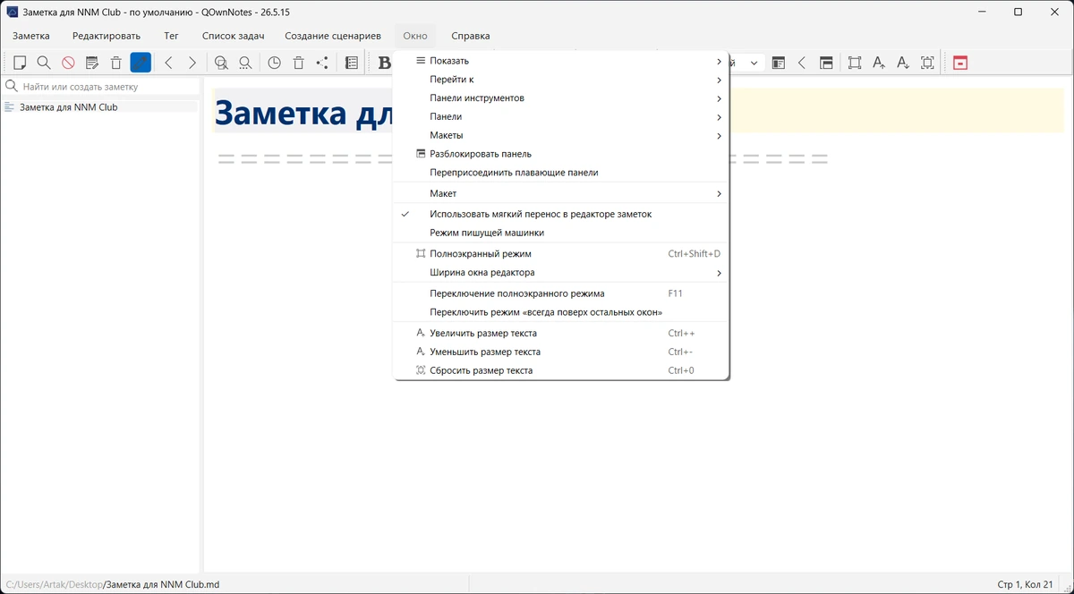This screenshot has height=594, width=1074.
Task: Open the Редактировать menu
Action: click(x=107, y=36)
